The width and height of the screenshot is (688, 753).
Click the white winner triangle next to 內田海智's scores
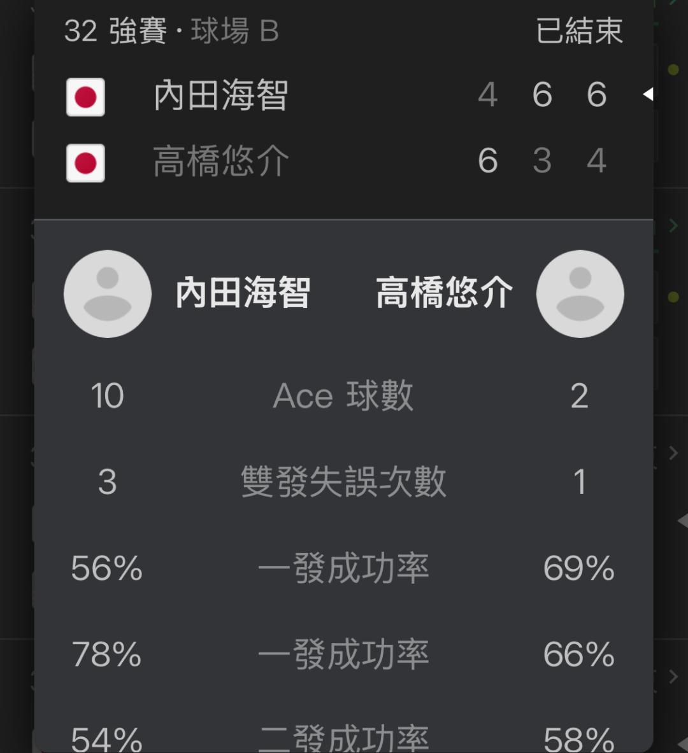tap(648, 95)
